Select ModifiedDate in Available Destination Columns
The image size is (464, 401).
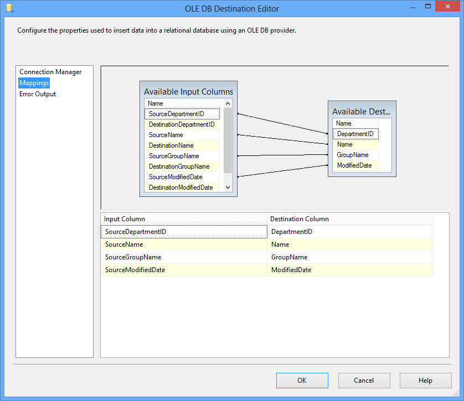click(355, 165)
